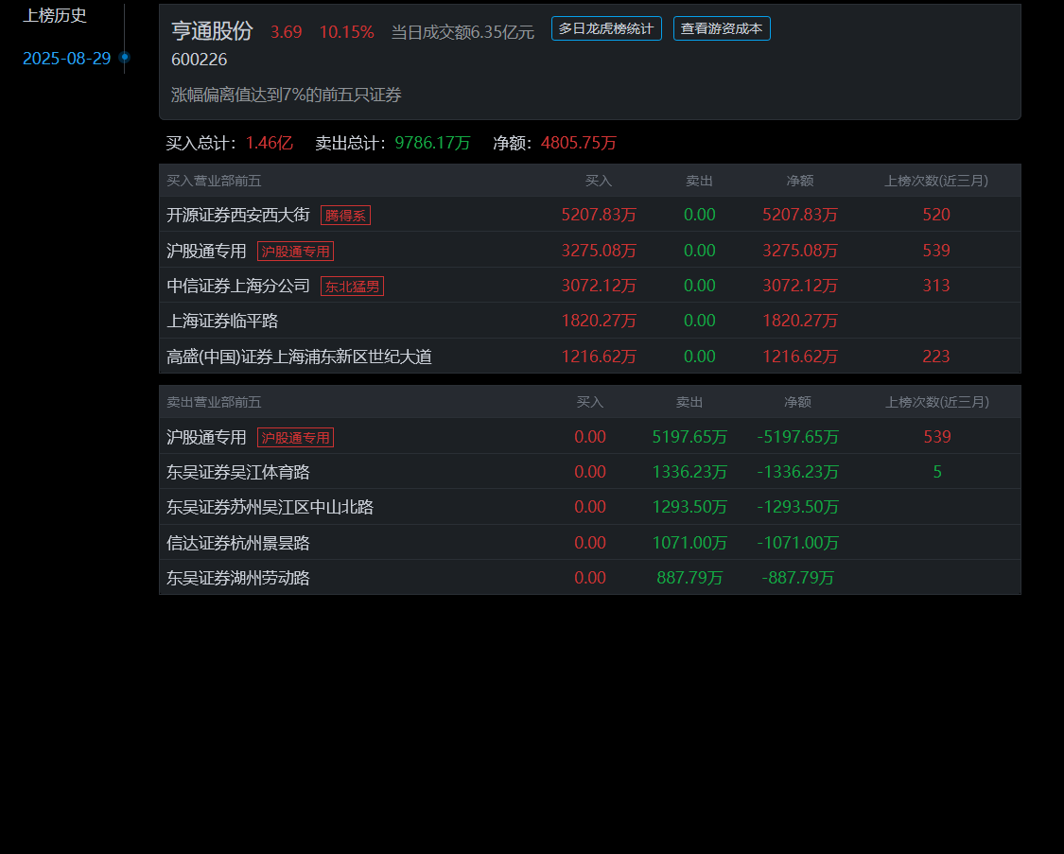Click stock code 600226
The width and height of the screenshot is (1064, 854).
199,60
